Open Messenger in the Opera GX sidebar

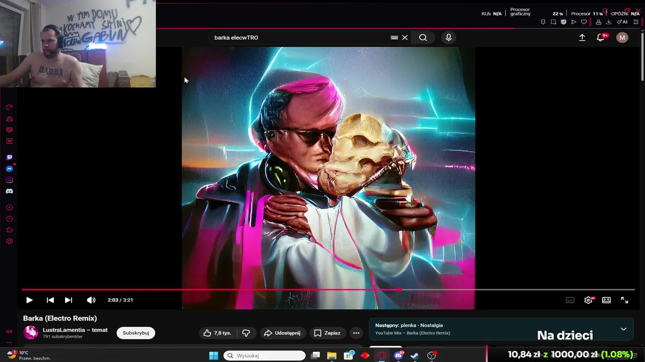click(9, 169)
